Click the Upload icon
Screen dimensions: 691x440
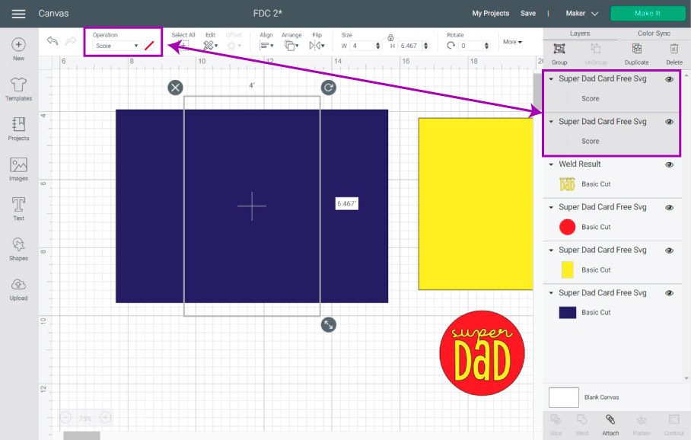(x=18, y=289)
